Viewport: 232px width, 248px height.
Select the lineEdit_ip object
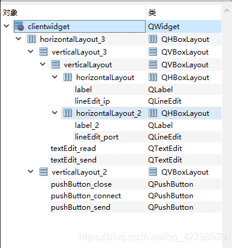pos(92,101)
